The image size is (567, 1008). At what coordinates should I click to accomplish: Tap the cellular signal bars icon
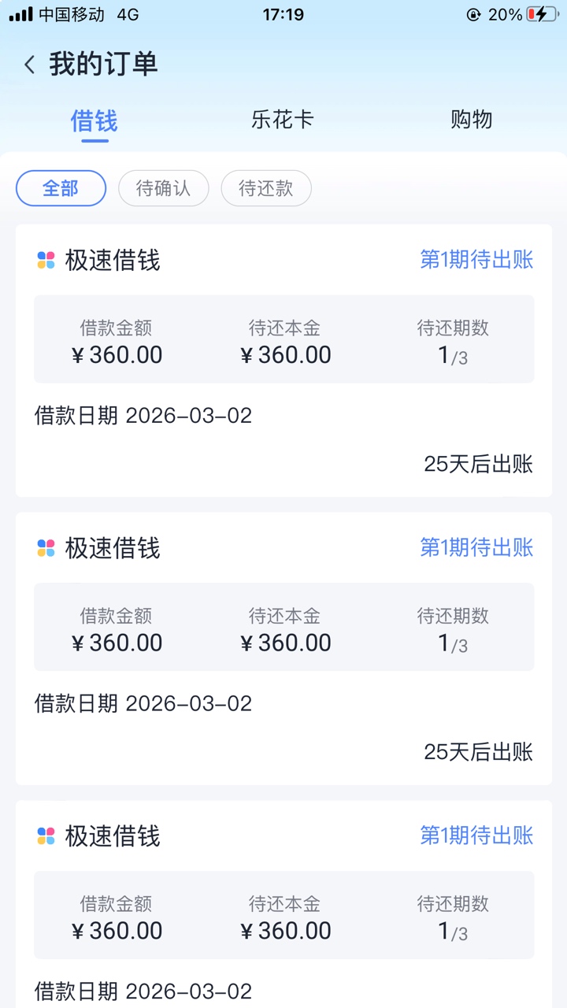pos(21,14)
